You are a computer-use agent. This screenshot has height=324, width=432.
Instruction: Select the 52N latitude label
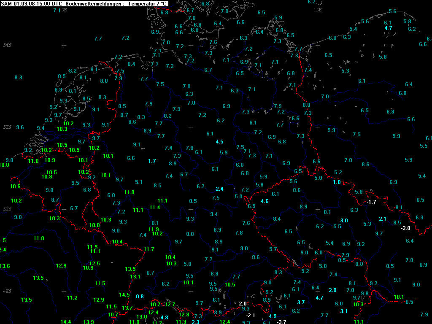coord(7,127)
